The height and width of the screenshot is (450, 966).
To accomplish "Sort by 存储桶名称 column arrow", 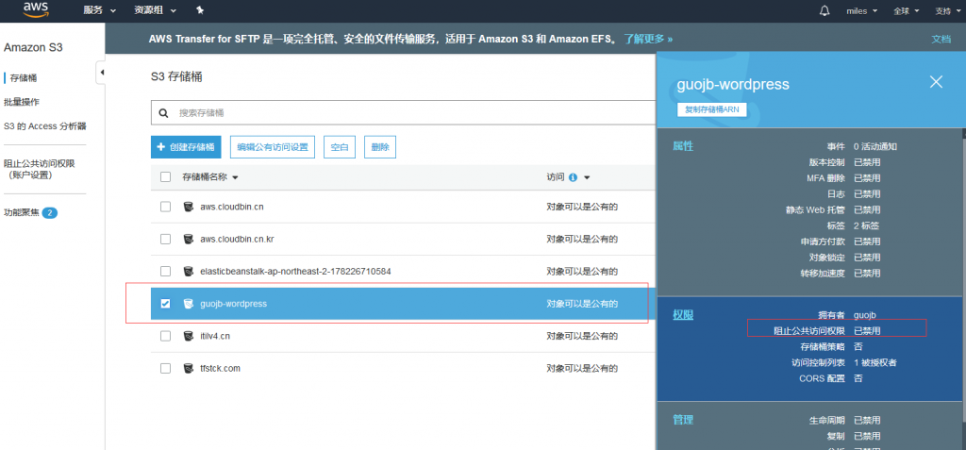I will tap(235, 177).
